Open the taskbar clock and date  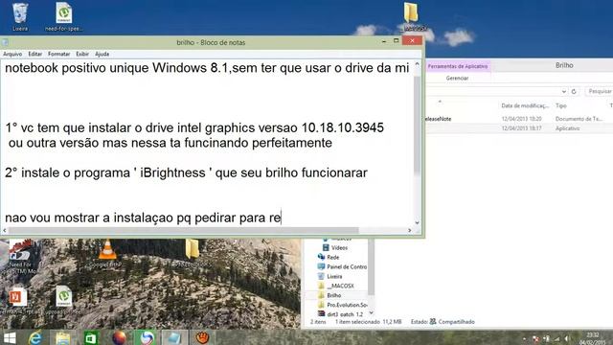point(593,338)
